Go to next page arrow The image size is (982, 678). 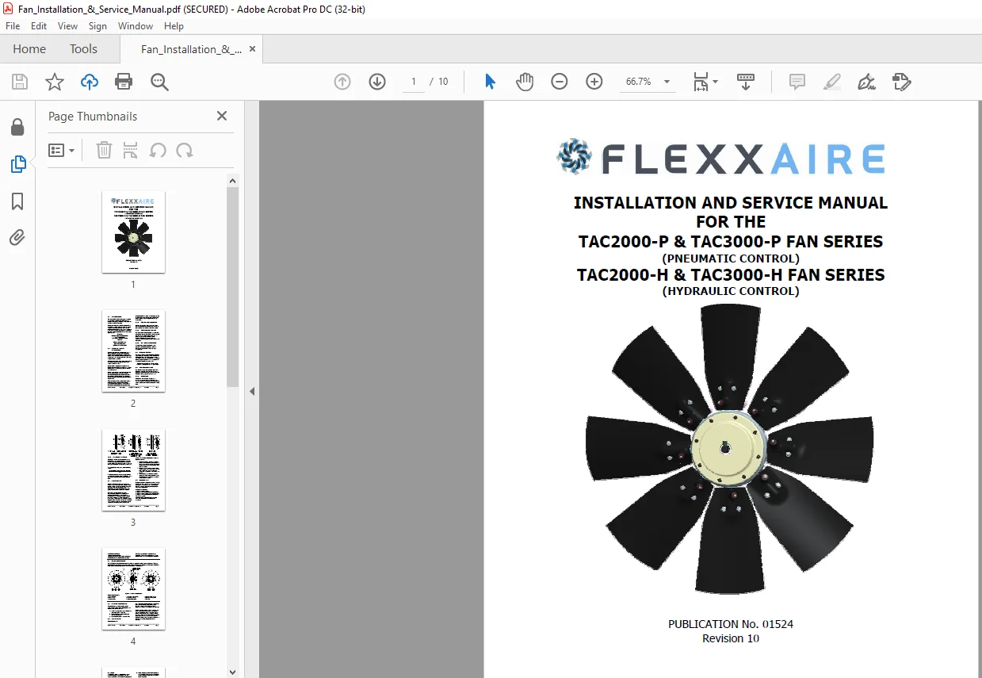[x=377, y=82]
